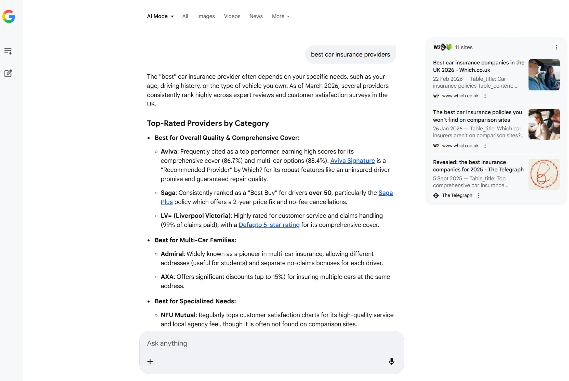
Task: Open the sources panel three-dot menu
Action: [556, 47]
